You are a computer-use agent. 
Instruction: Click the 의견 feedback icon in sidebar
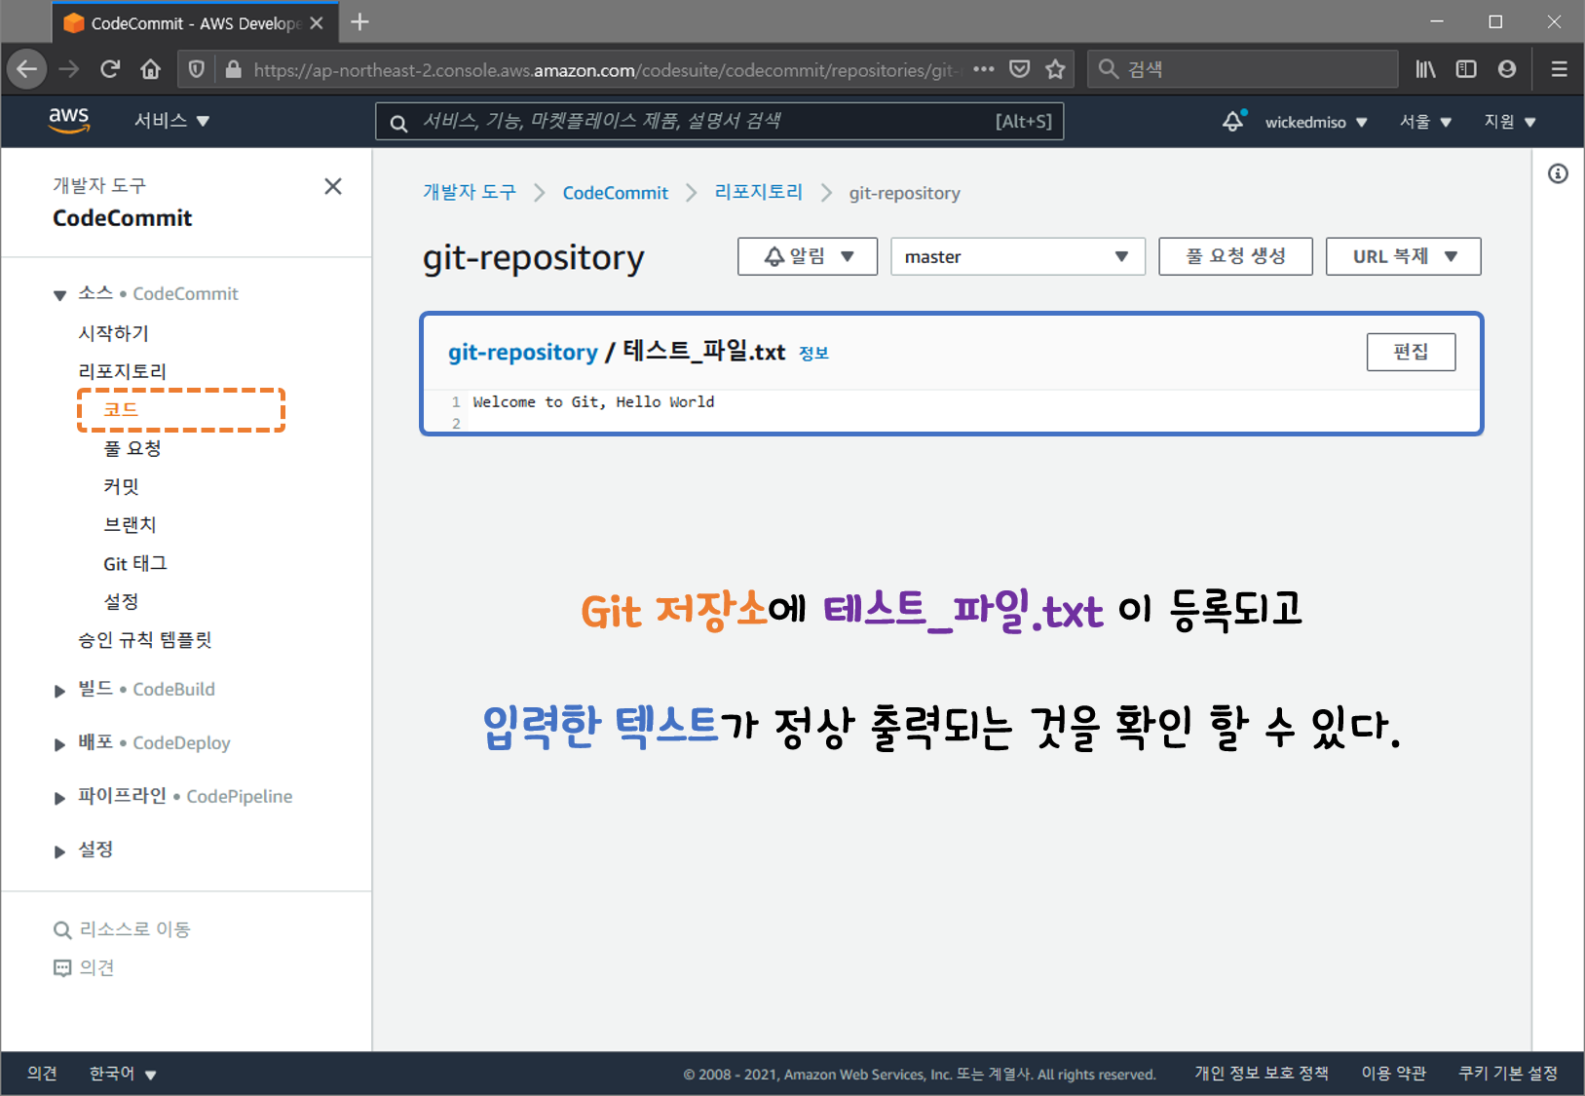tap(62, 968)
